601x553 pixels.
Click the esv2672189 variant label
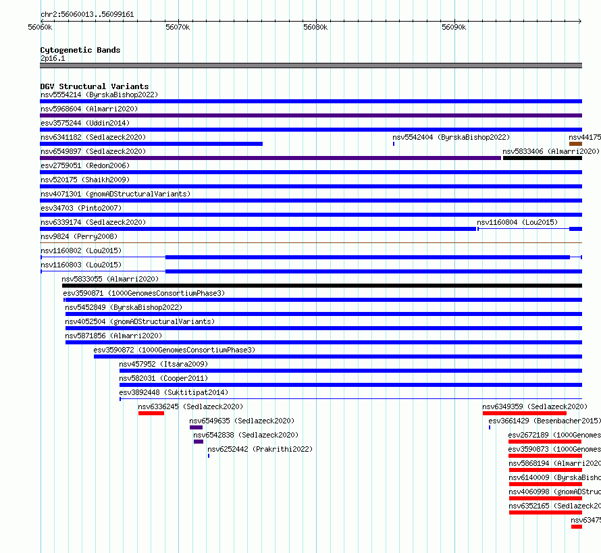(x=554, y=435)
